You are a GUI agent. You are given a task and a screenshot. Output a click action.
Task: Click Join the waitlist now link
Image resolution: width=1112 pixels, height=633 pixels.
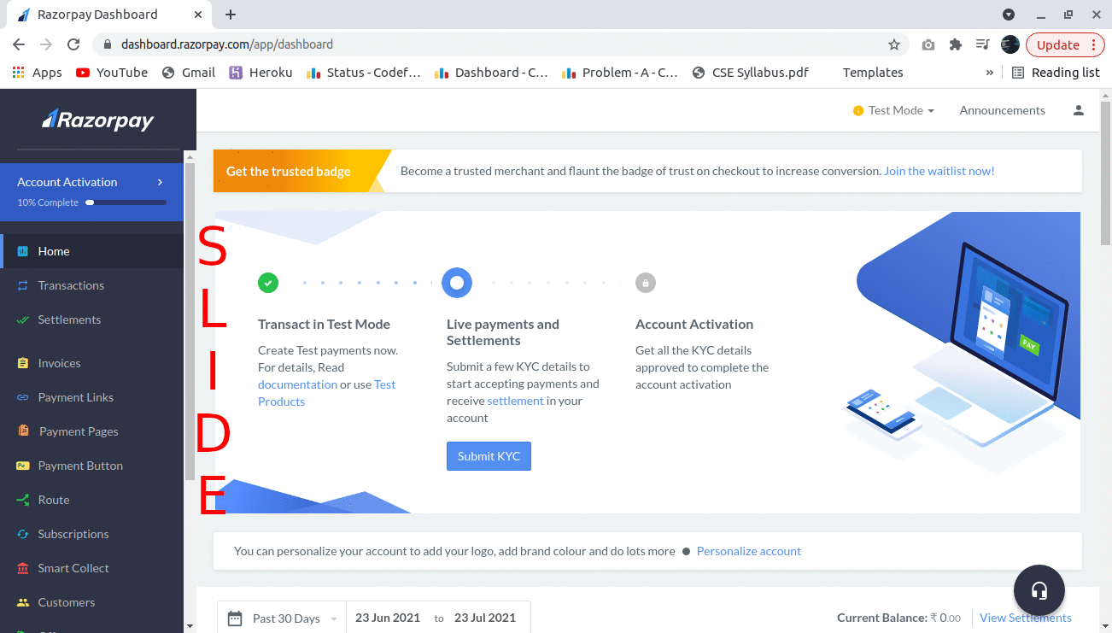click(939, 171)
